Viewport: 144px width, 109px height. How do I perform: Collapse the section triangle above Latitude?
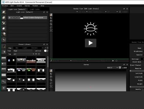point(130,71)
